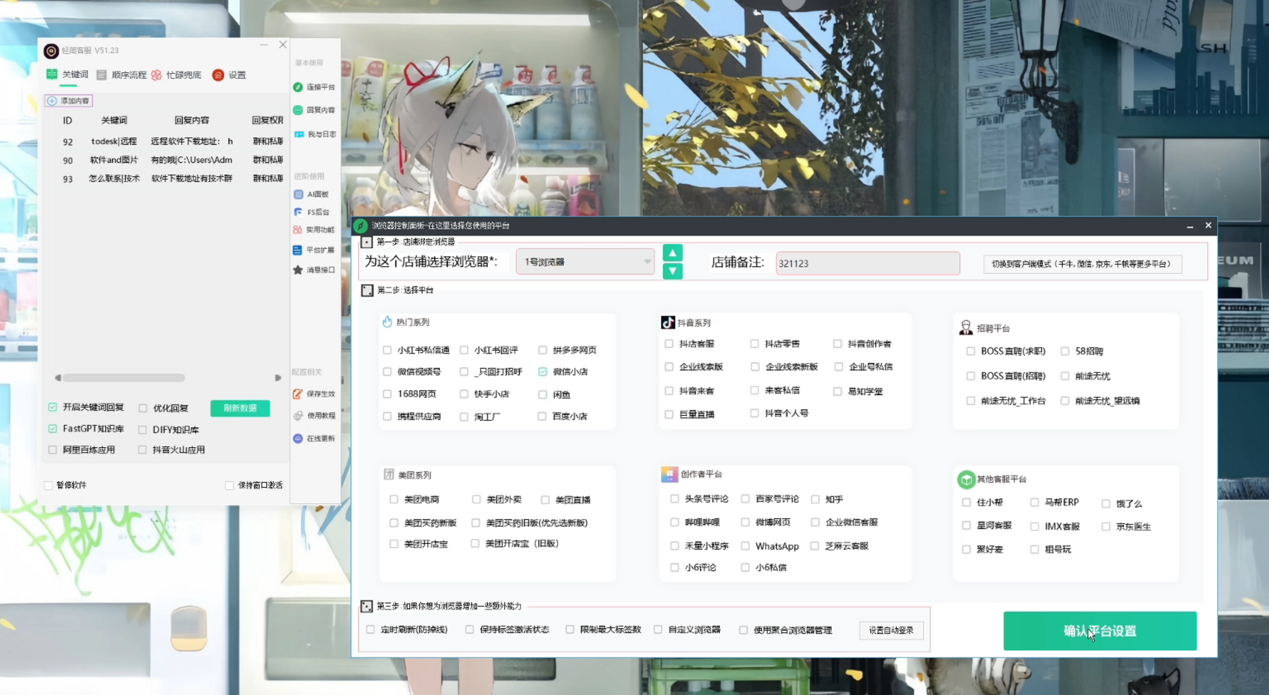Select 美团开店宝 checkbox

pos(394,544)
